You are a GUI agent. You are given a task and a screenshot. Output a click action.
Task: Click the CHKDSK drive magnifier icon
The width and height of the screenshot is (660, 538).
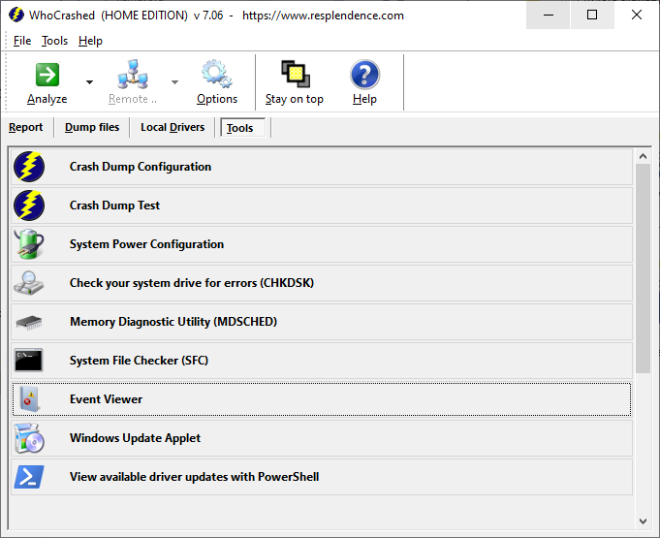pyautogui.click(x=29, y=283)
